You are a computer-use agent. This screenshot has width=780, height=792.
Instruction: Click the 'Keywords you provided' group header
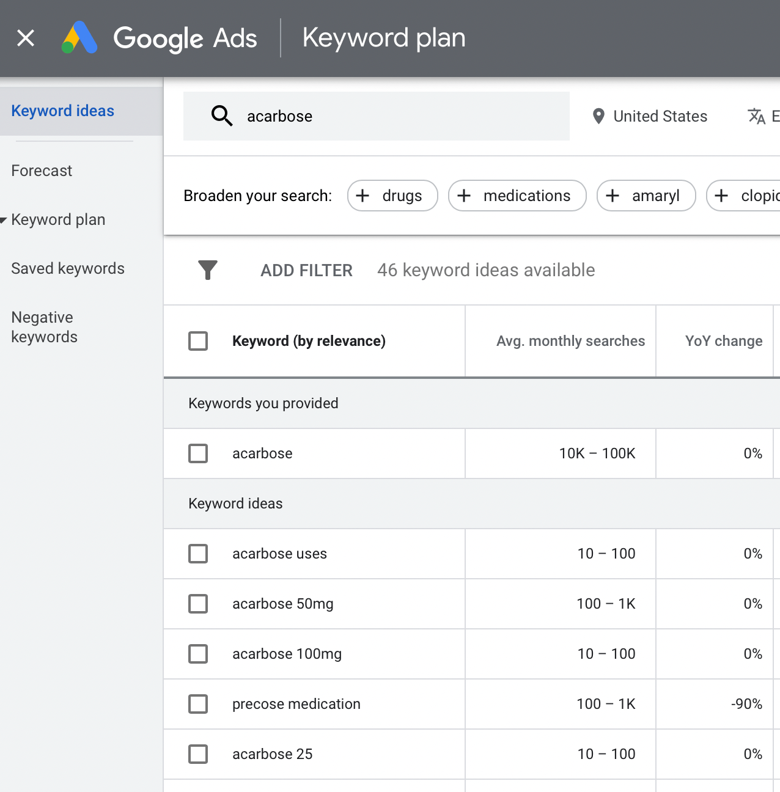pyautogui.click(x=263, y=403)
